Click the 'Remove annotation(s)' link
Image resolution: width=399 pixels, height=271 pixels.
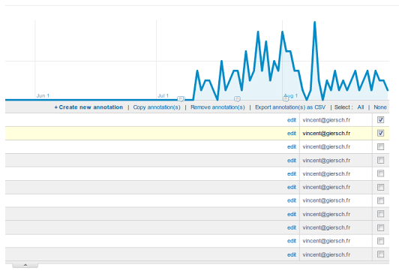(x=217, y=107)
